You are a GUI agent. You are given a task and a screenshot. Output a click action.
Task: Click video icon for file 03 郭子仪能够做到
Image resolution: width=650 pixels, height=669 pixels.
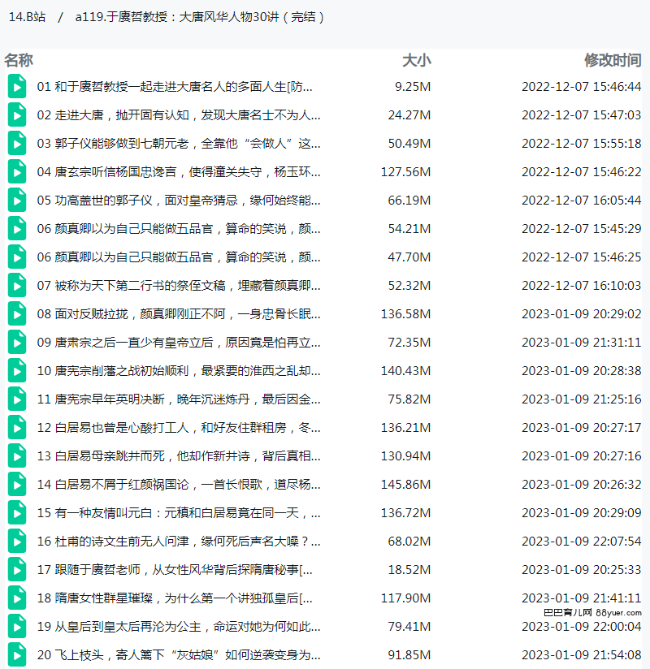(x=17, y=144)
